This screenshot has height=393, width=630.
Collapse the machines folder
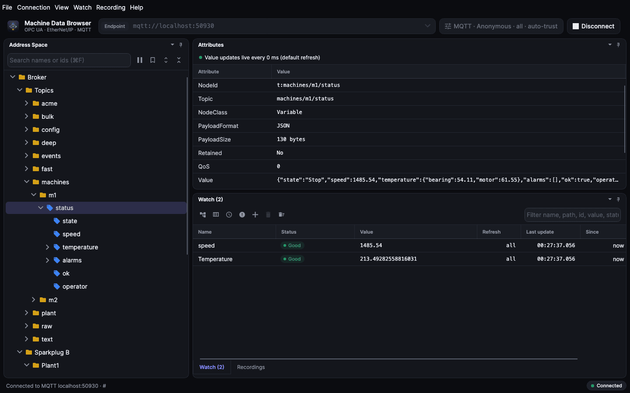[27, 182]
